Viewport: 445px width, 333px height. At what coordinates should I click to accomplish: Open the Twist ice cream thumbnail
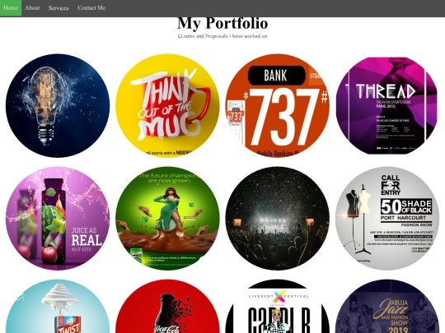[x=58, y=307]
